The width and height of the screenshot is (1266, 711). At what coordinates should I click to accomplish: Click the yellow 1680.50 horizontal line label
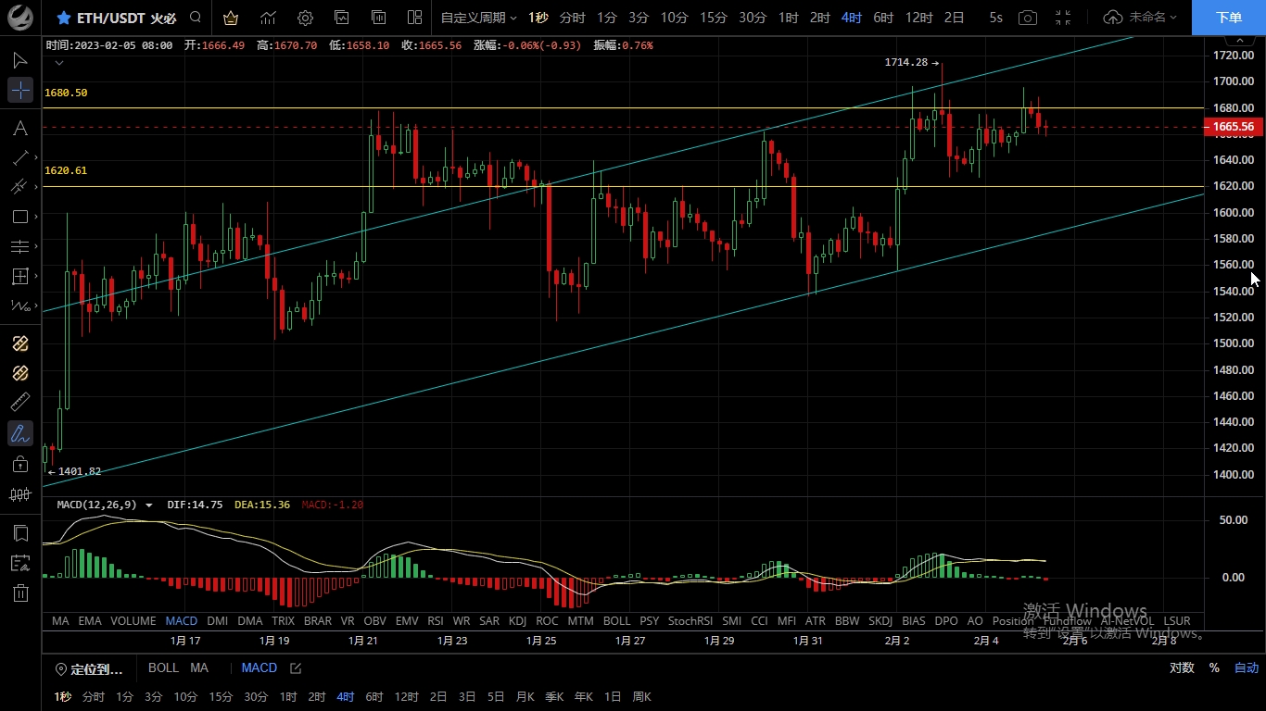click(x=66, y=93)
